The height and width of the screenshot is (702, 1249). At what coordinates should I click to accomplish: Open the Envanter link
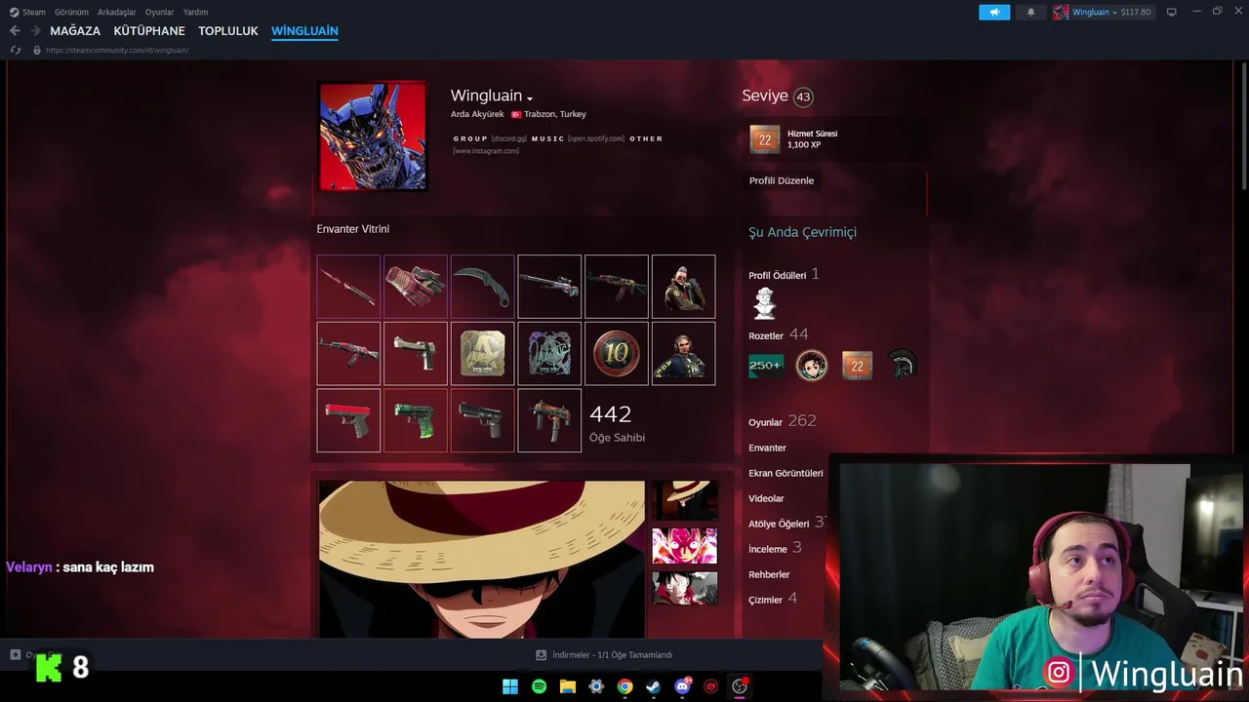(x=767, y=448)
